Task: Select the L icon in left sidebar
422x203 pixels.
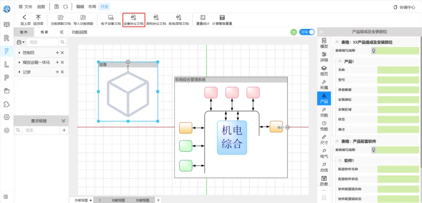Action: pos(7,64)
